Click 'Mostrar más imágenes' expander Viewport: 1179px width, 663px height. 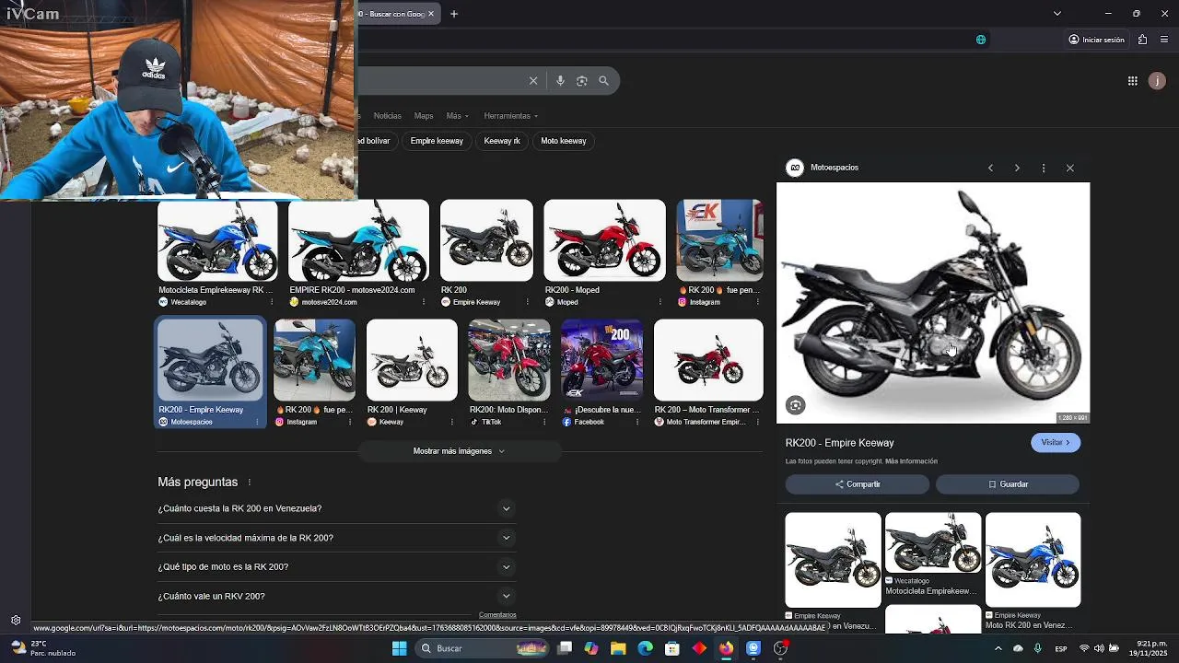click(x=459, y=451)
